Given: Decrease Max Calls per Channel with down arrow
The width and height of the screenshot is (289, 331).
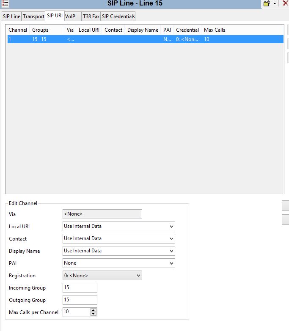Looking at the screenshot, I should pos(94,314).
